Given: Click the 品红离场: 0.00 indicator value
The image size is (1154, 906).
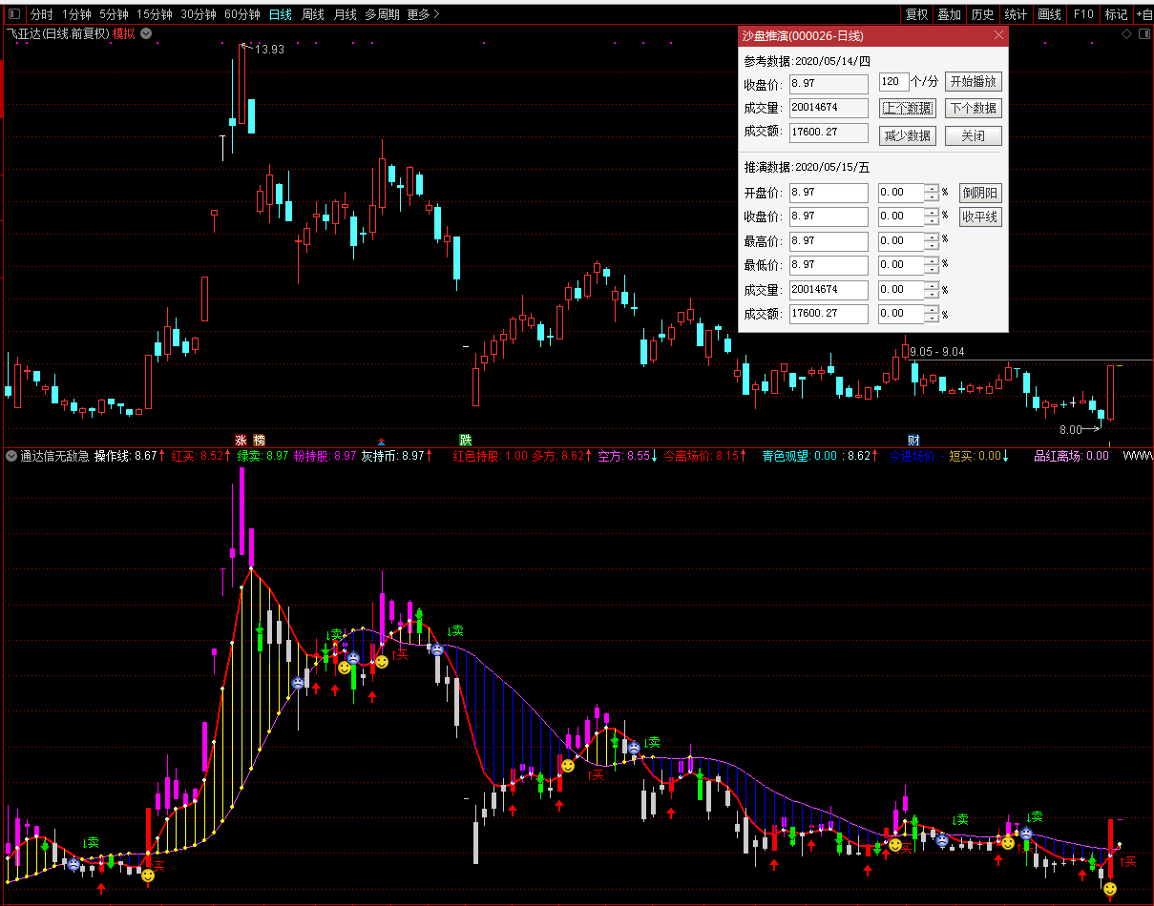Looking at the screenshot, I should (x=1072, y=456).
